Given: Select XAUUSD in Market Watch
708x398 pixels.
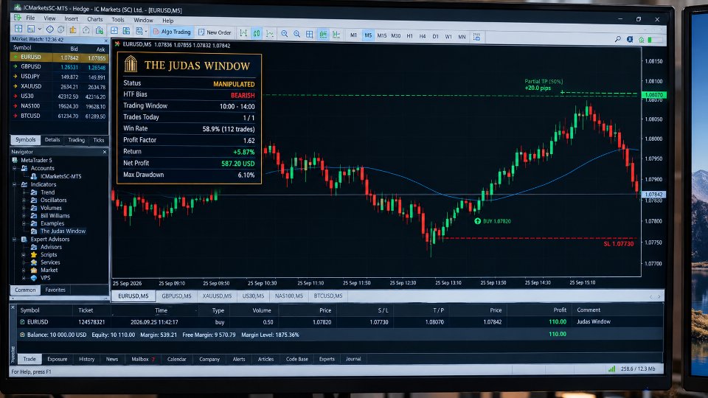Looking at the screenshot, I should coord(59,87).
